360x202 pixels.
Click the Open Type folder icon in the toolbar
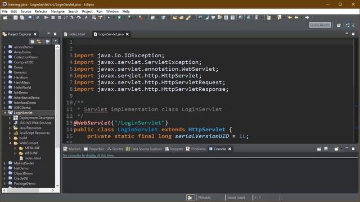tap(175, 17)
